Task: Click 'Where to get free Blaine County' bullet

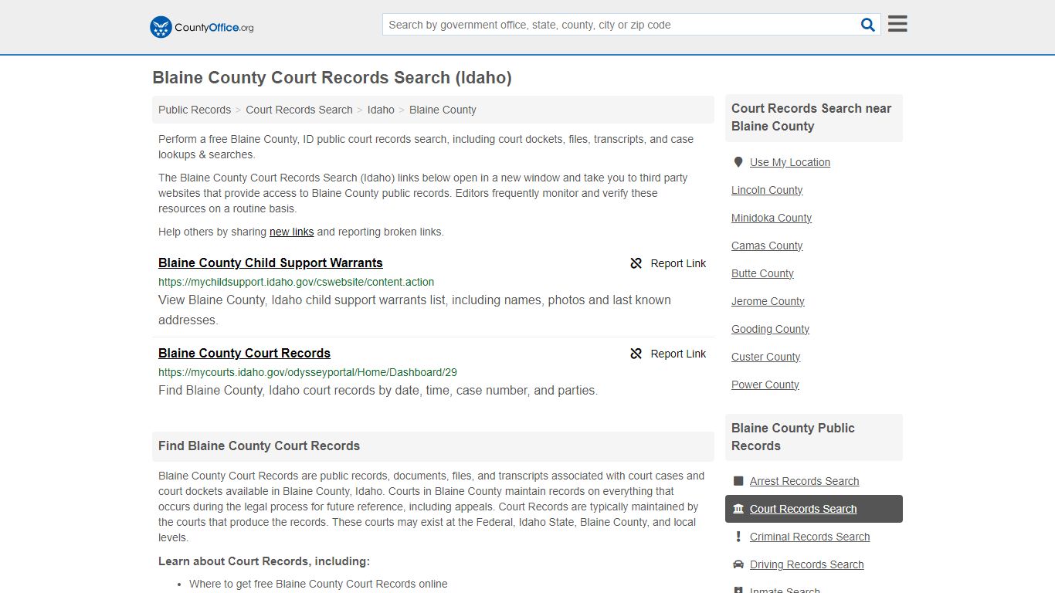Action: (x=318, y=584)
